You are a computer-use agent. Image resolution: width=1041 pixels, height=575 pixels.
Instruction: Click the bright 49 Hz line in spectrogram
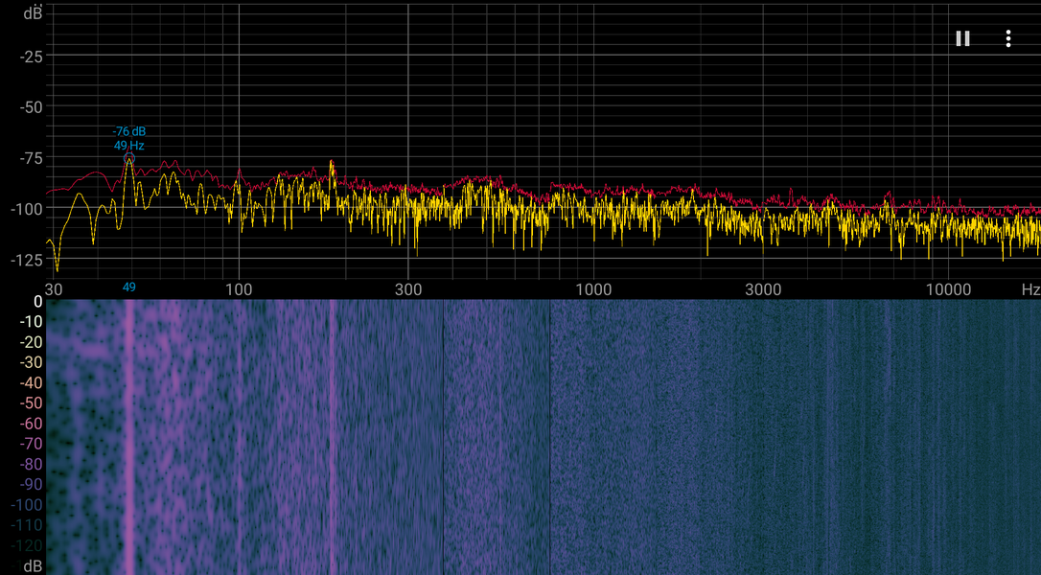129,437
